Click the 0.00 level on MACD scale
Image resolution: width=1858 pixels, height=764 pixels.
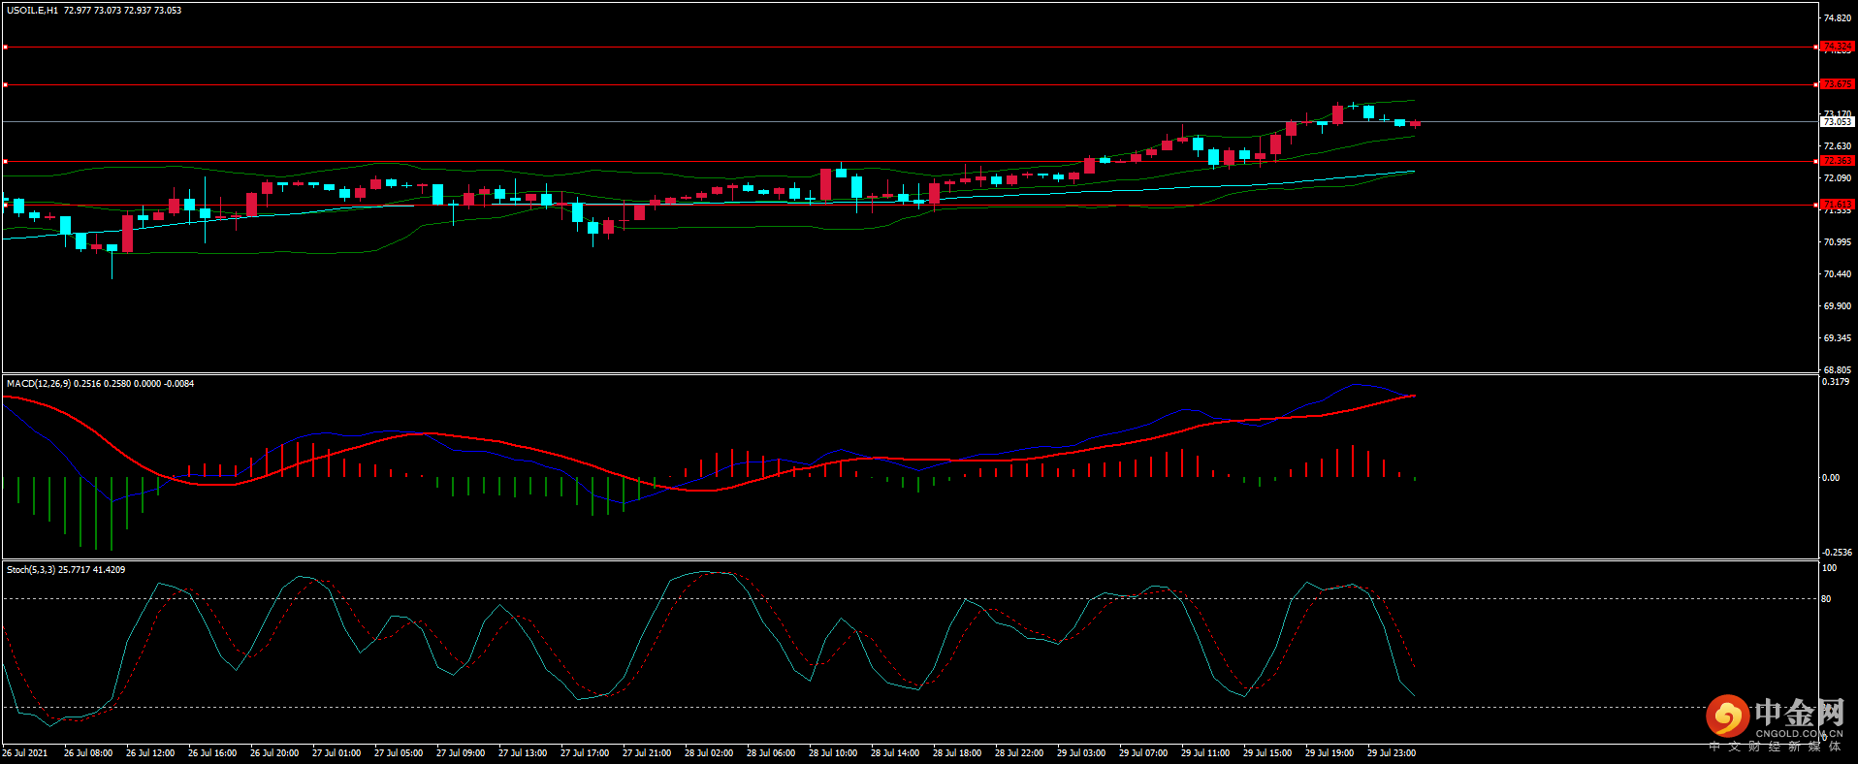click(x=1830, y=478)
